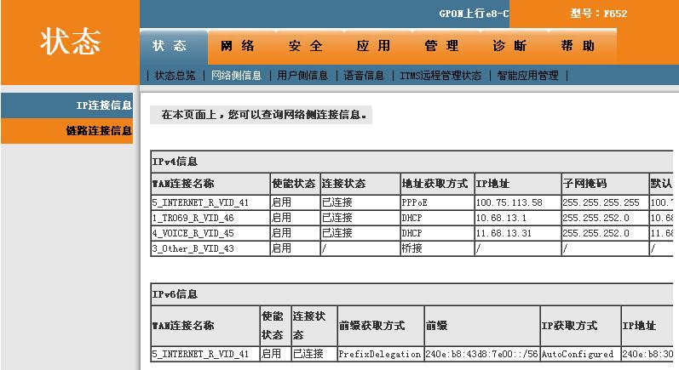679x370 pixels.
Task: Go to the 管理 tab
Action: 441,46
